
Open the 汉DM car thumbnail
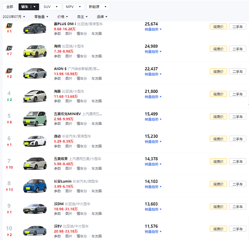[x=35, y=209]
